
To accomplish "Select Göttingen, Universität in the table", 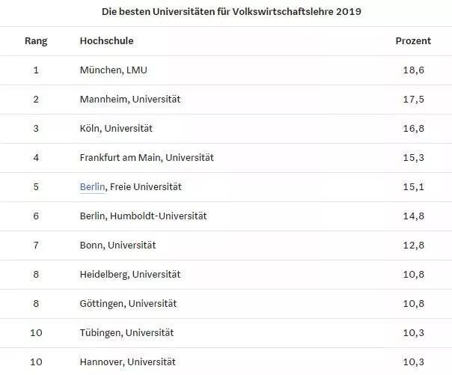I will click(x=128, y=304).
